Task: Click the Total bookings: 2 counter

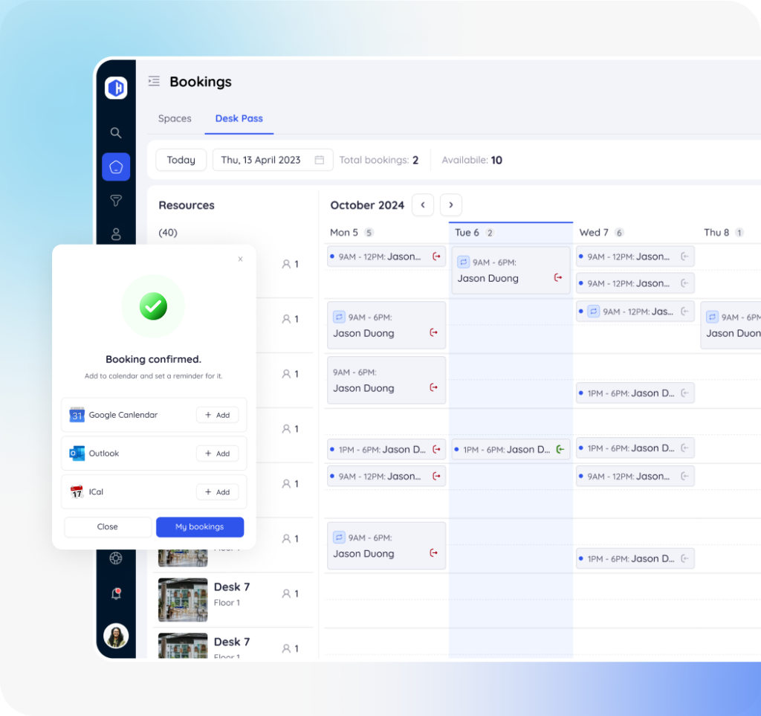Action: [378, 160]
